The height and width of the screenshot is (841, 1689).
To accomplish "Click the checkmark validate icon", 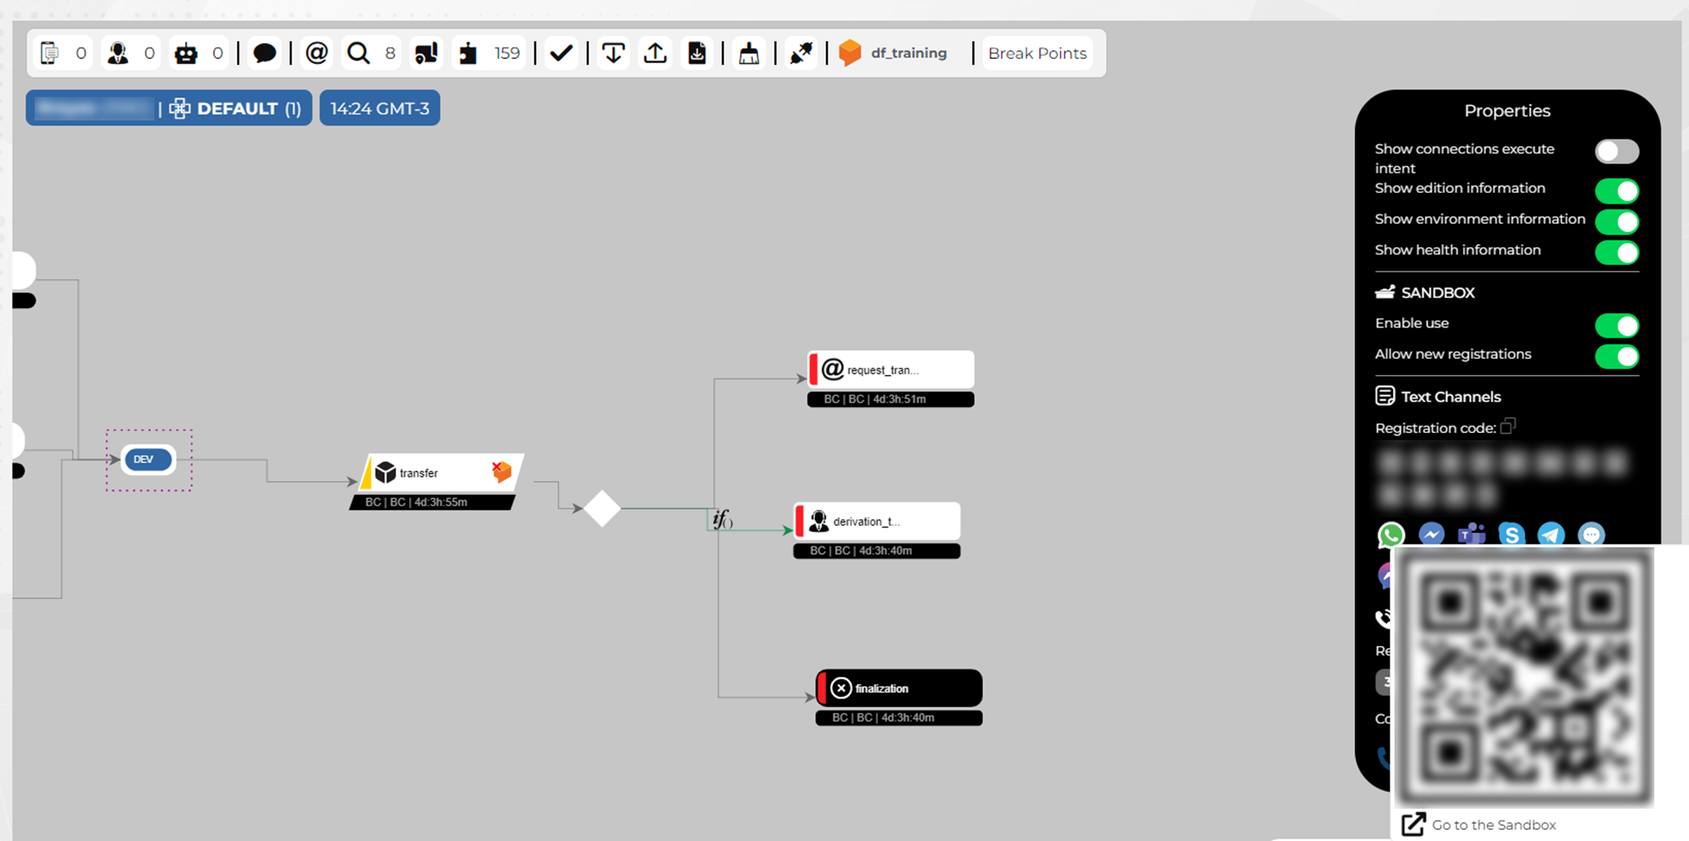I will pos(561,54).
